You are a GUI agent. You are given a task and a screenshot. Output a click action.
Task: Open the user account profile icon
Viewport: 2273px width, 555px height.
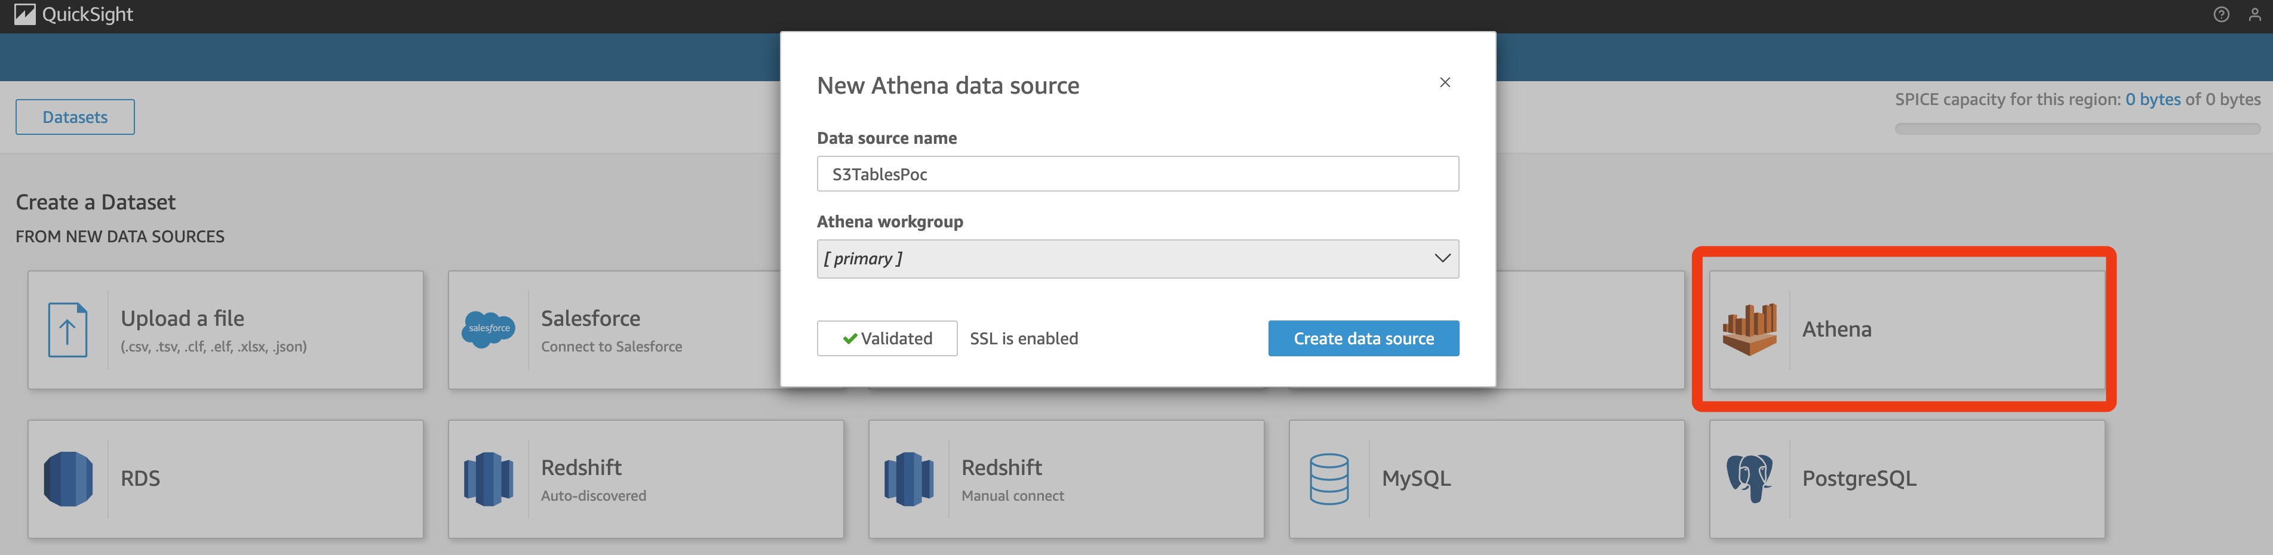point(2254,15)
